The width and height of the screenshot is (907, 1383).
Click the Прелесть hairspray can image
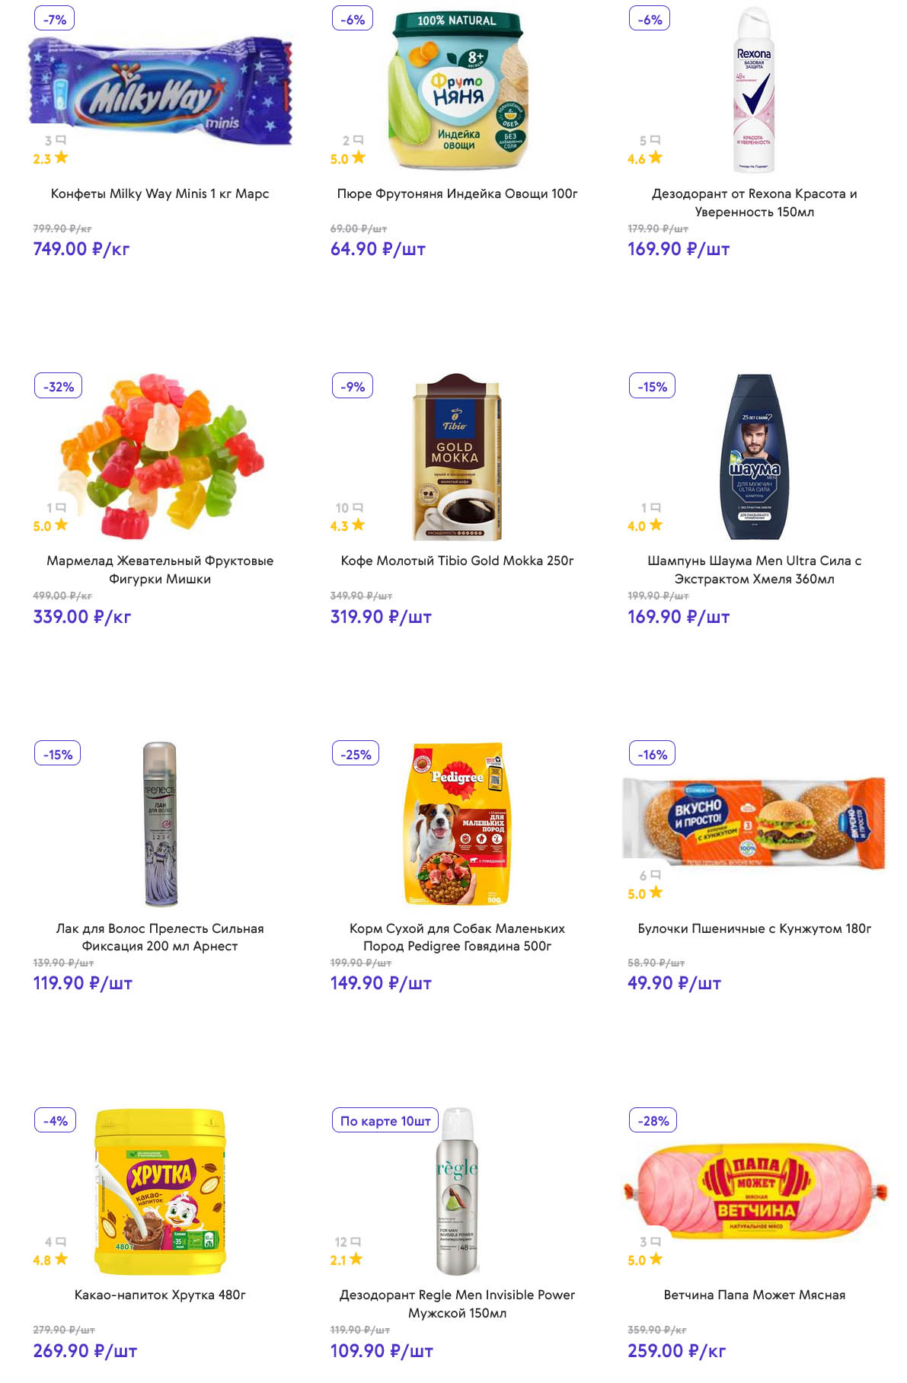click(160, 823)
